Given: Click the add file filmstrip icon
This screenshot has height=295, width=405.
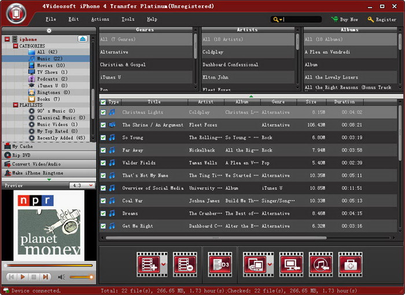Looking at the screenshot, I should point(148,263).
